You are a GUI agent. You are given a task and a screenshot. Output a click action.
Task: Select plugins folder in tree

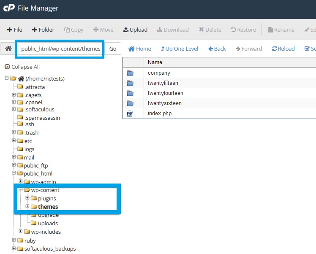click(47, 199)
